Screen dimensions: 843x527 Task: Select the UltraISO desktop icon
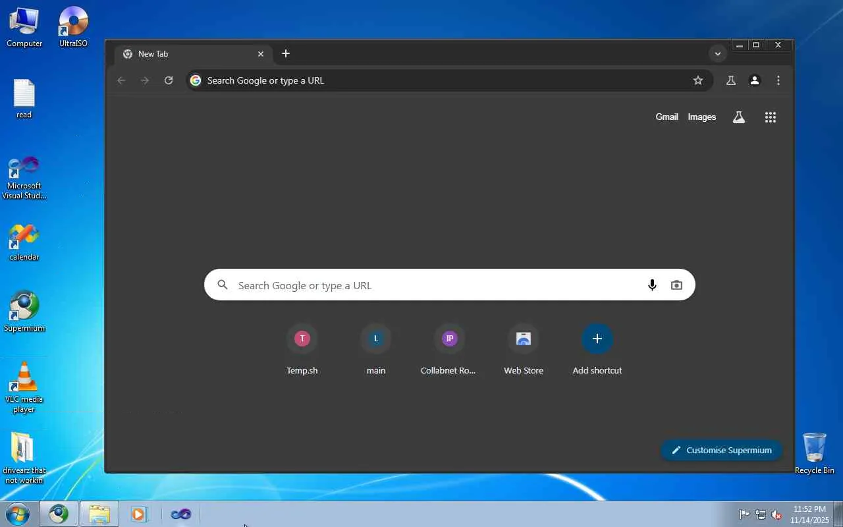73,28
